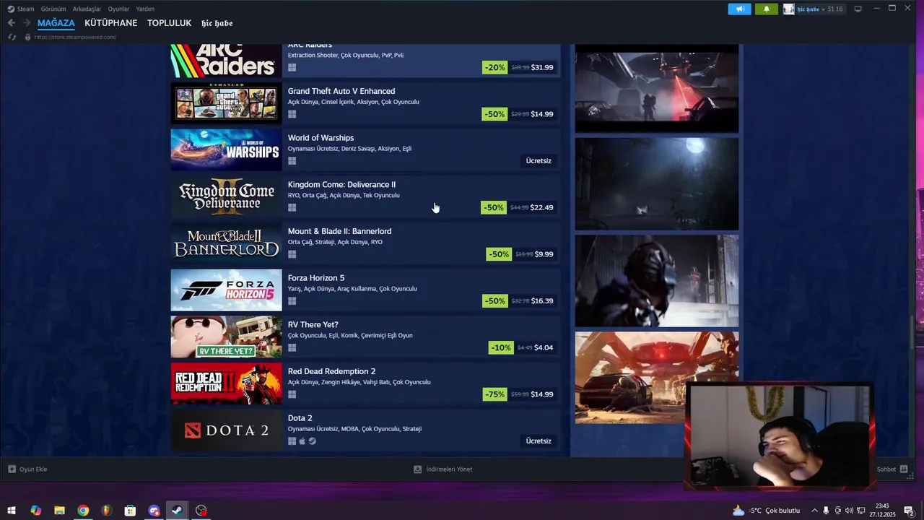Launch Copilot from the taskbar
Viewport: 924px width, 520px height.
tap(35, 511)
